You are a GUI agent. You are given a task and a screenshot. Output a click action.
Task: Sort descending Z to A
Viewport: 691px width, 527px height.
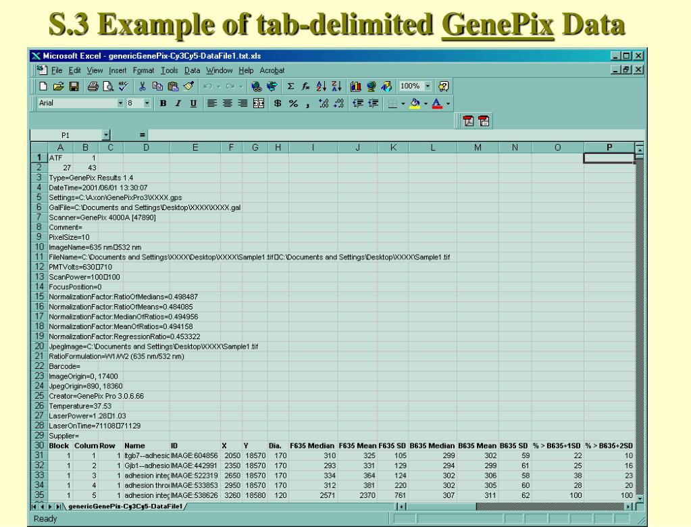[336, 86]
